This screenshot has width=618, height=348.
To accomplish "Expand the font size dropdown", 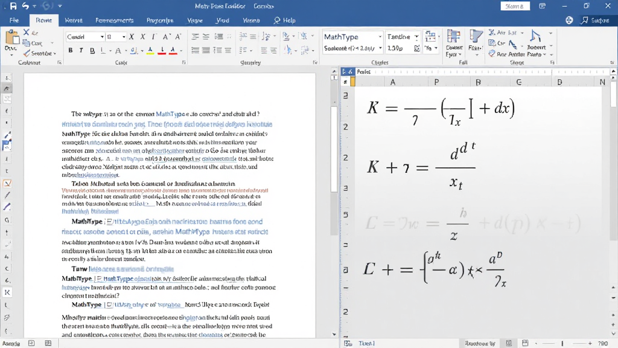I will (x=124, y=37).
